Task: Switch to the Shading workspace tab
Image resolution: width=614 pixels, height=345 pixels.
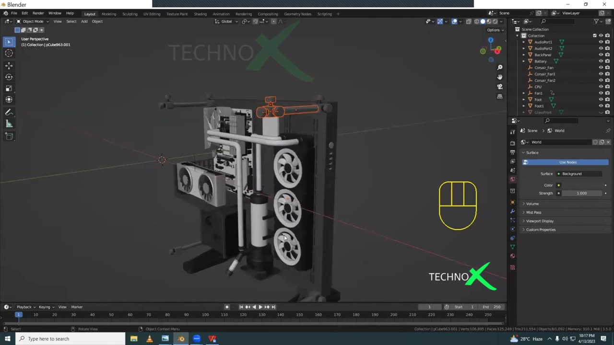Action: [200, 14]
